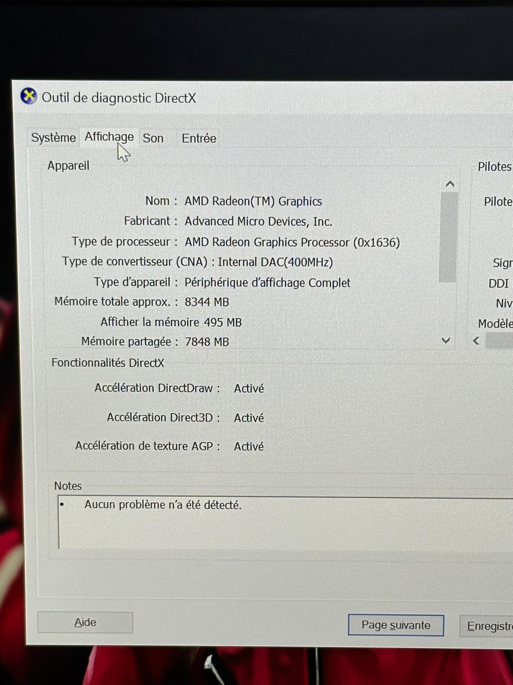The width and height of the screenshot is (513, 685).
Task: Select text 'AMD Radeon(TM) Graphics'
Action: coord(253,201)
